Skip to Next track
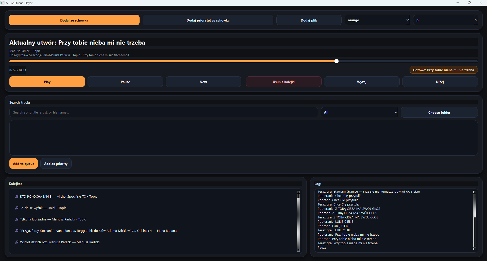Viewport: 487px width, 261px height. (x=203, y=82)
